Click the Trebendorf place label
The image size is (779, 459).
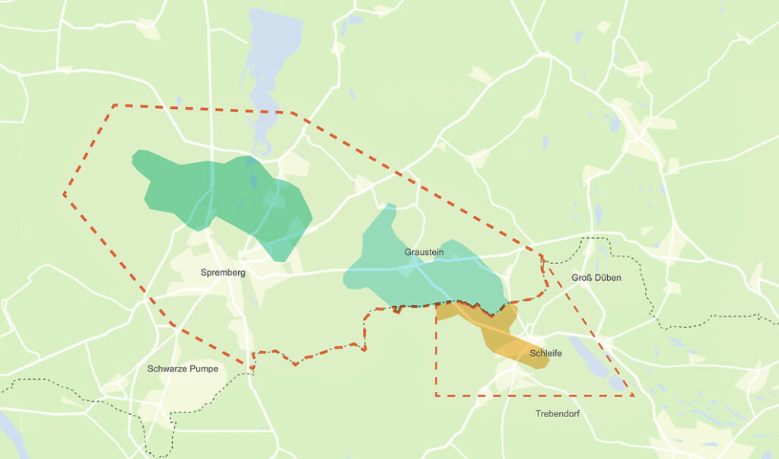pos(558,414)
